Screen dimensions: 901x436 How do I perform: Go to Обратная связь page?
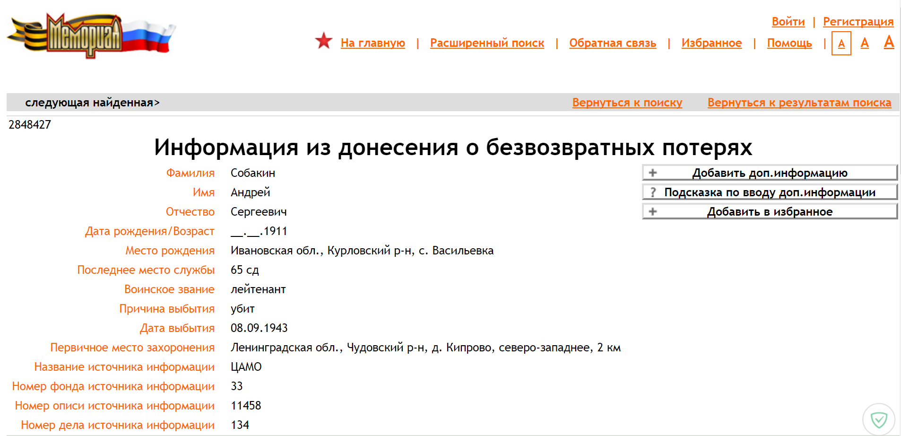612,43
